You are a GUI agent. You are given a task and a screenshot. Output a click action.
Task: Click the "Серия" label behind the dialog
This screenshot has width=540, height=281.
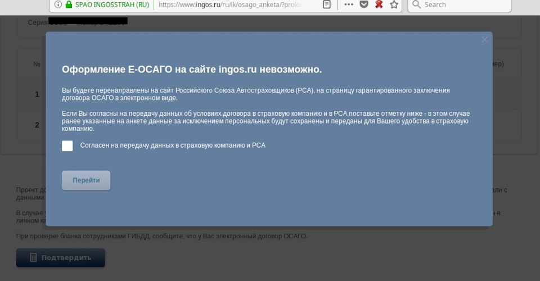point(38,22)
